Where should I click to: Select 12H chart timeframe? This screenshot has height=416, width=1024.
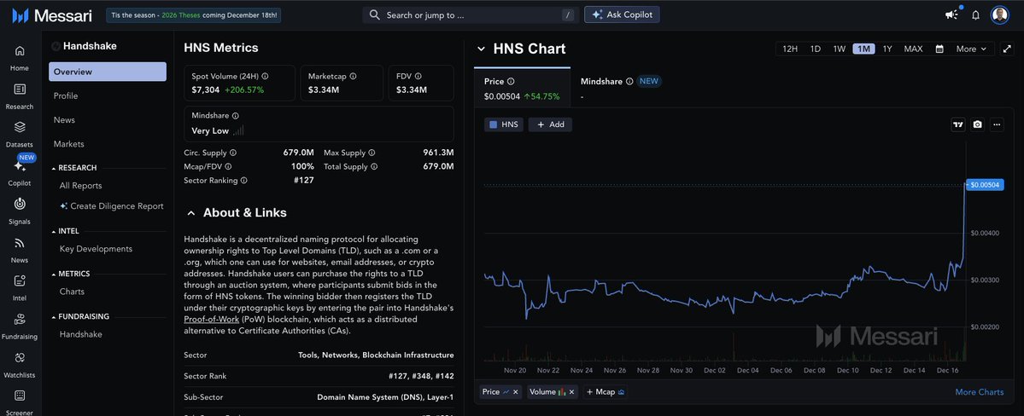click(789, 49)
